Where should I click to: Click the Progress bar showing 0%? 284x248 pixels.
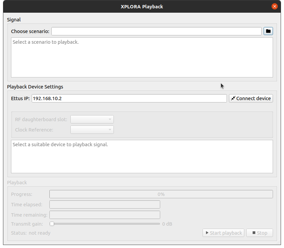[x=161, y=194]
